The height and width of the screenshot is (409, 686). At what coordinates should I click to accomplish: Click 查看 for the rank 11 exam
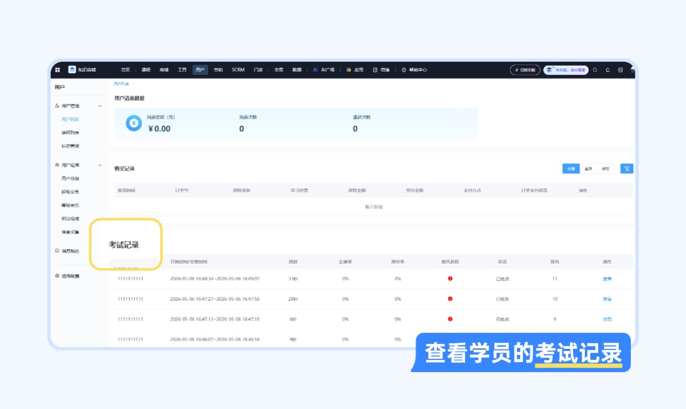point(607,279)
